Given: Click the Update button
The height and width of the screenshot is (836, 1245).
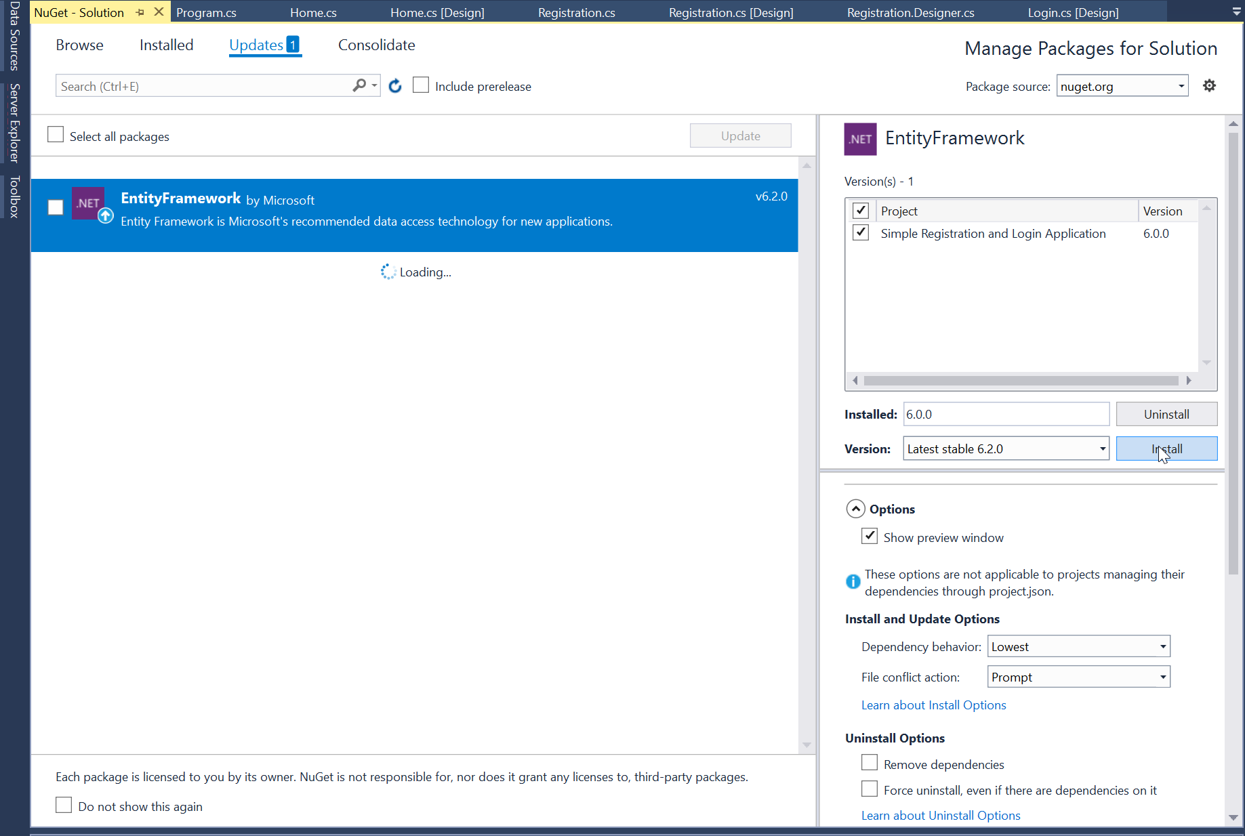Looking at the screenshot, I should tap(740, 135).
